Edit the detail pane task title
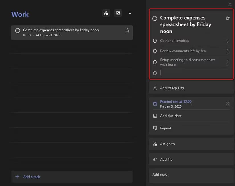 [185, 24]
